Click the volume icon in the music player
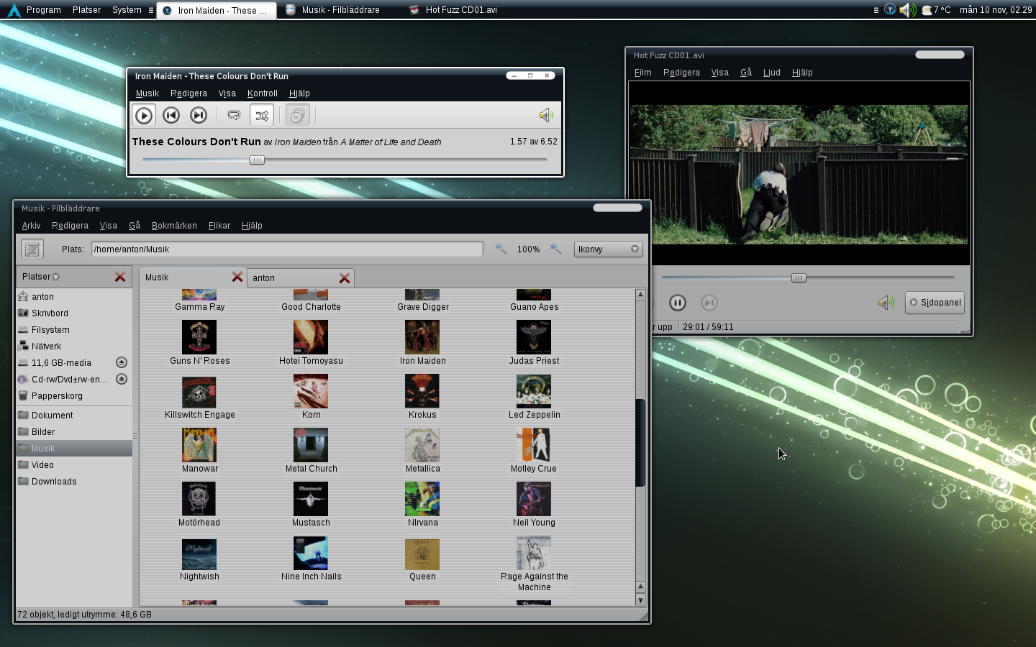1036x647 pixels. pyautogui.click(x=546, y=115)
